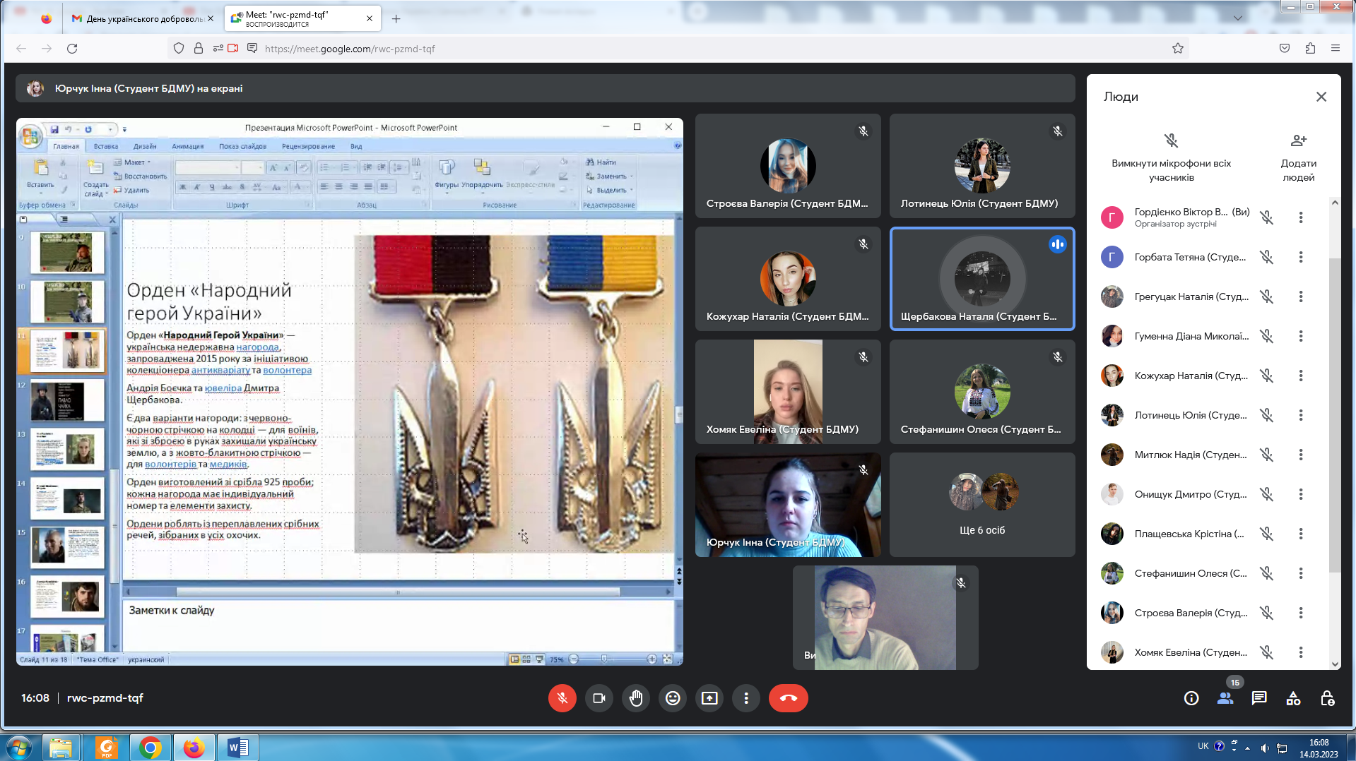1356x761 pixels.
Task: Unmute your microphone in the call bar
Action: pyautogui.click(x=562, y=698)
